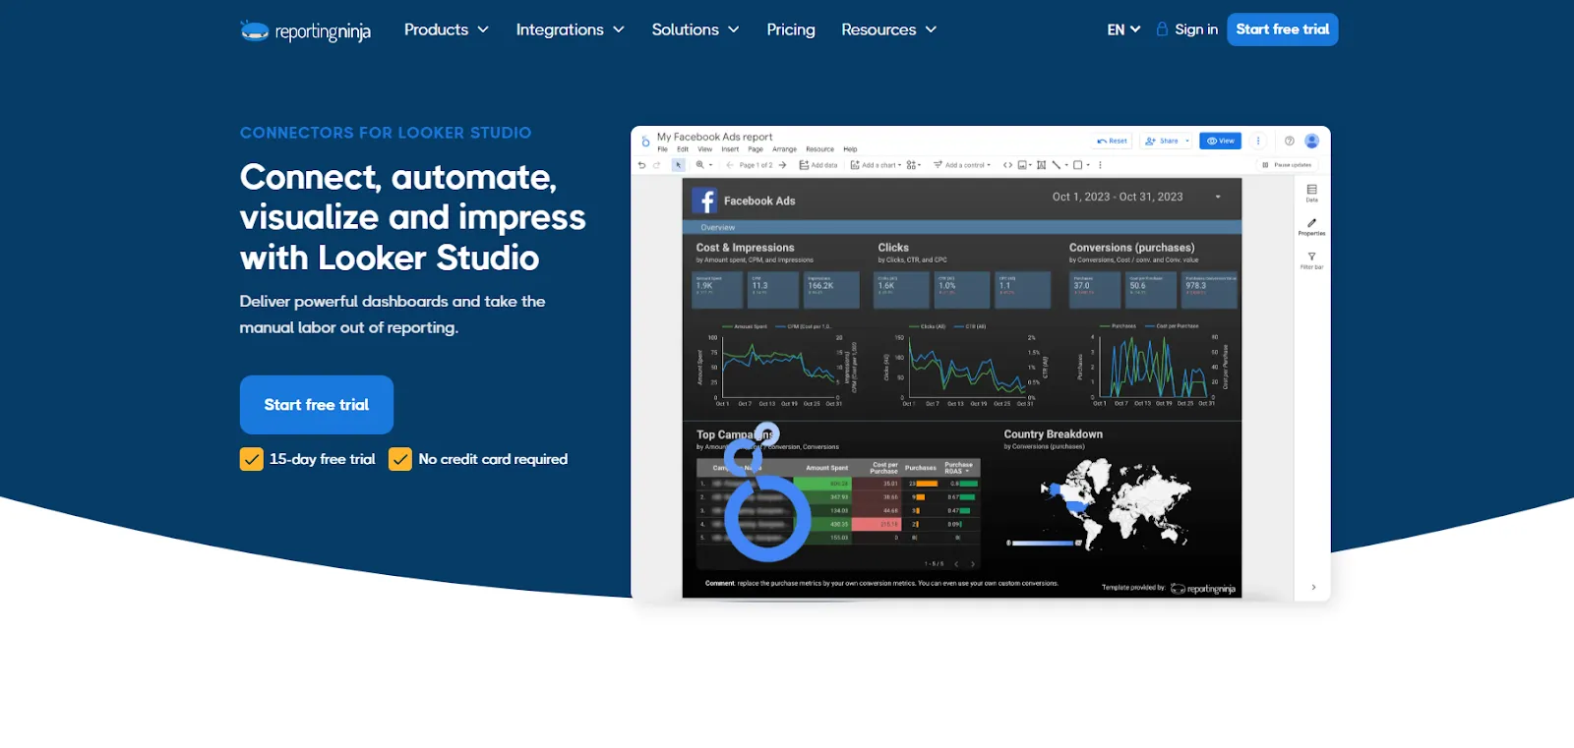
Task: Open the Add a chart dropdown
Action: tap(876, 165)
